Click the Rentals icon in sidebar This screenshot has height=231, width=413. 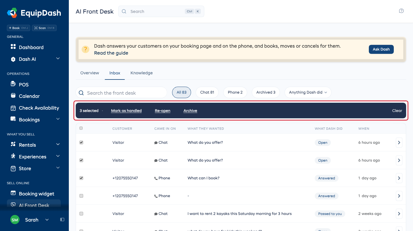(x=13, y=144)
